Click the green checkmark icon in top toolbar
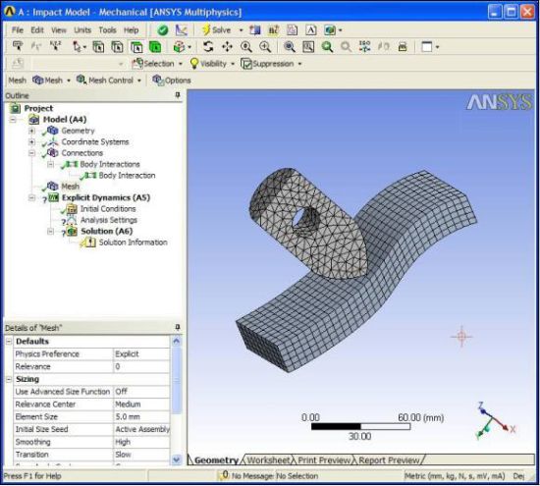 coord(163,30)
